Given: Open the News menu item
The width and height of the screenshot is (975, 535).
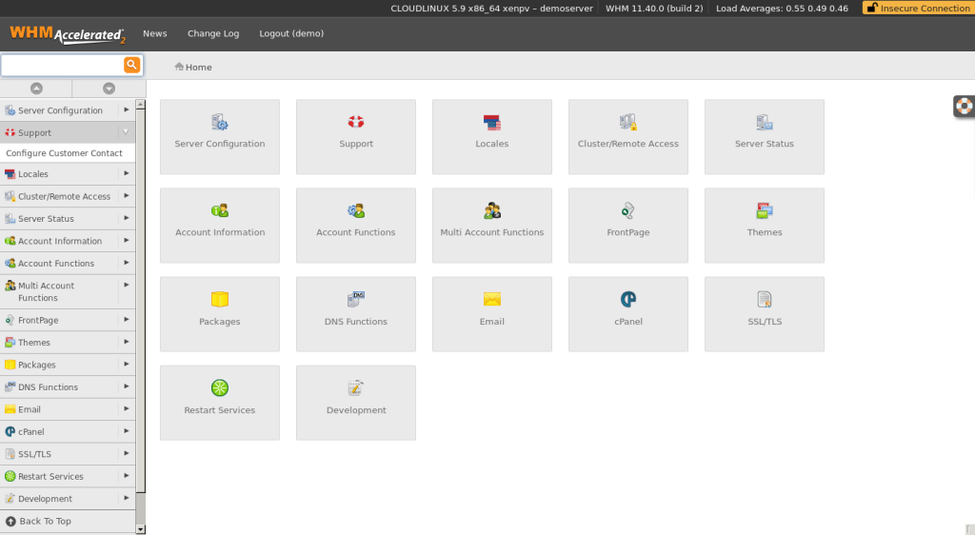Looking at the screenshot, I should pos(154,33).
